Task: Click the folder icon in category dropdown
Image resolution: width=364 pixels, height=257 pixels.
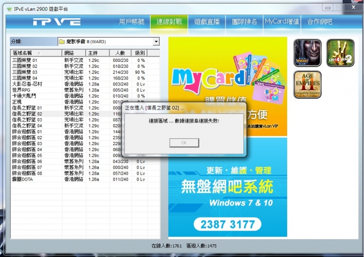Action: tap(61, 42)
